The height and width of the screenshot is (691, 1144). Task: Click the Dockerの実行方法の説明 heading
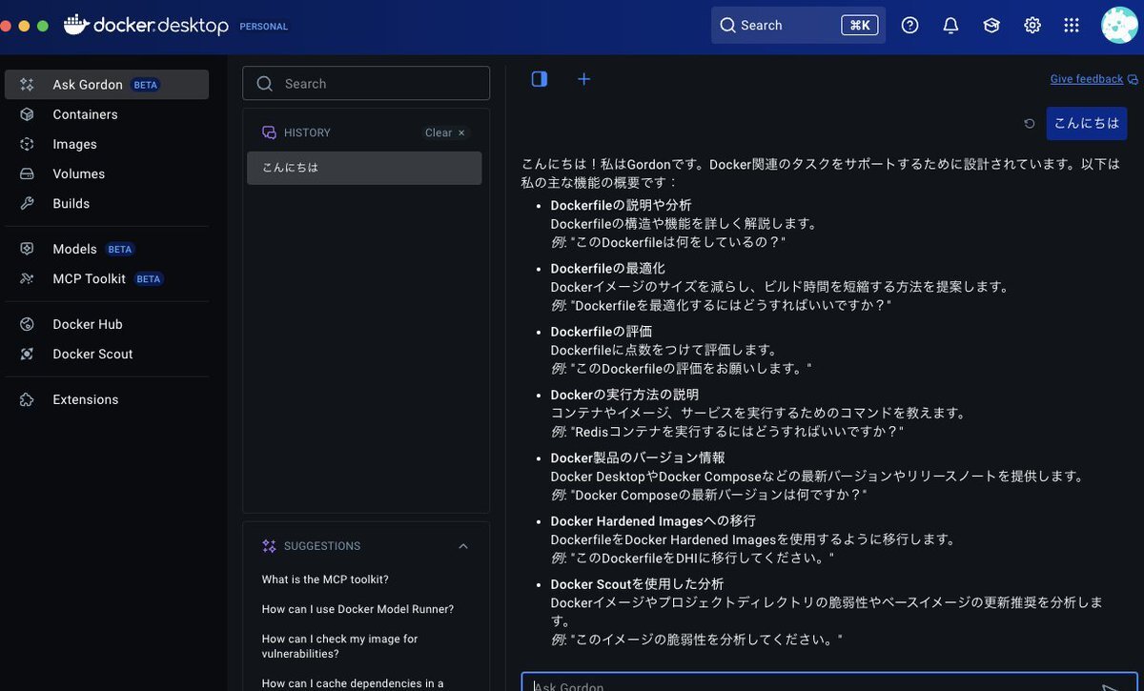(624, 395)
